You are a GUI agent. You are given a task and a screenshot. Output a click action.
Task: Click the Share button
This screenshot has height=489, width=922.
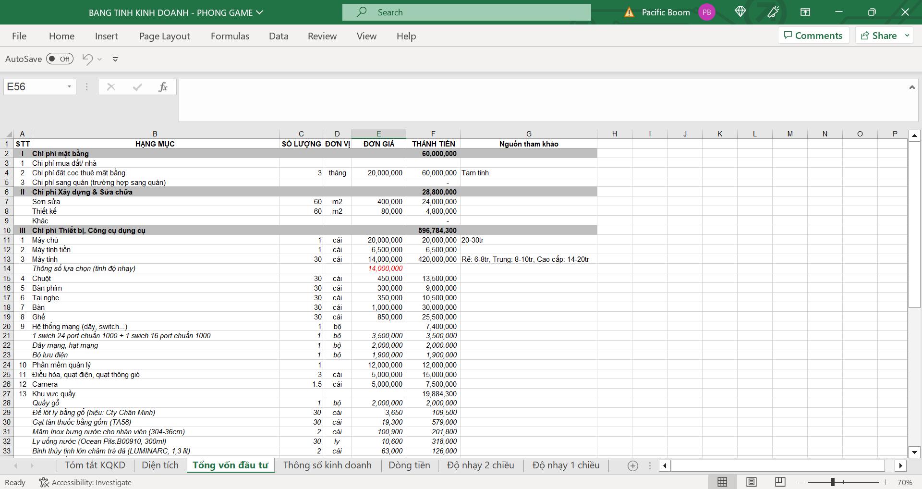879,36
